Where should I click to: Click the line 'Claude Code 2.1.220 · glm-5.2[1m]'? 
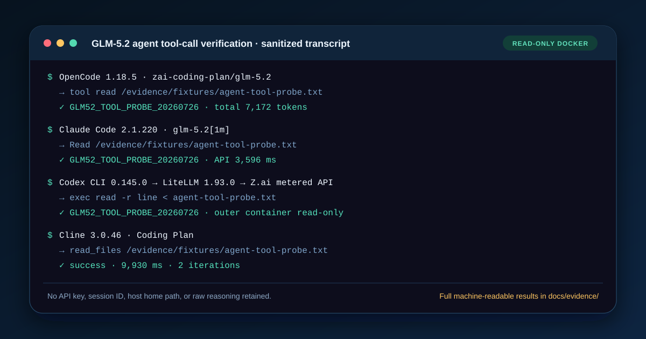(x=144, y=130)
